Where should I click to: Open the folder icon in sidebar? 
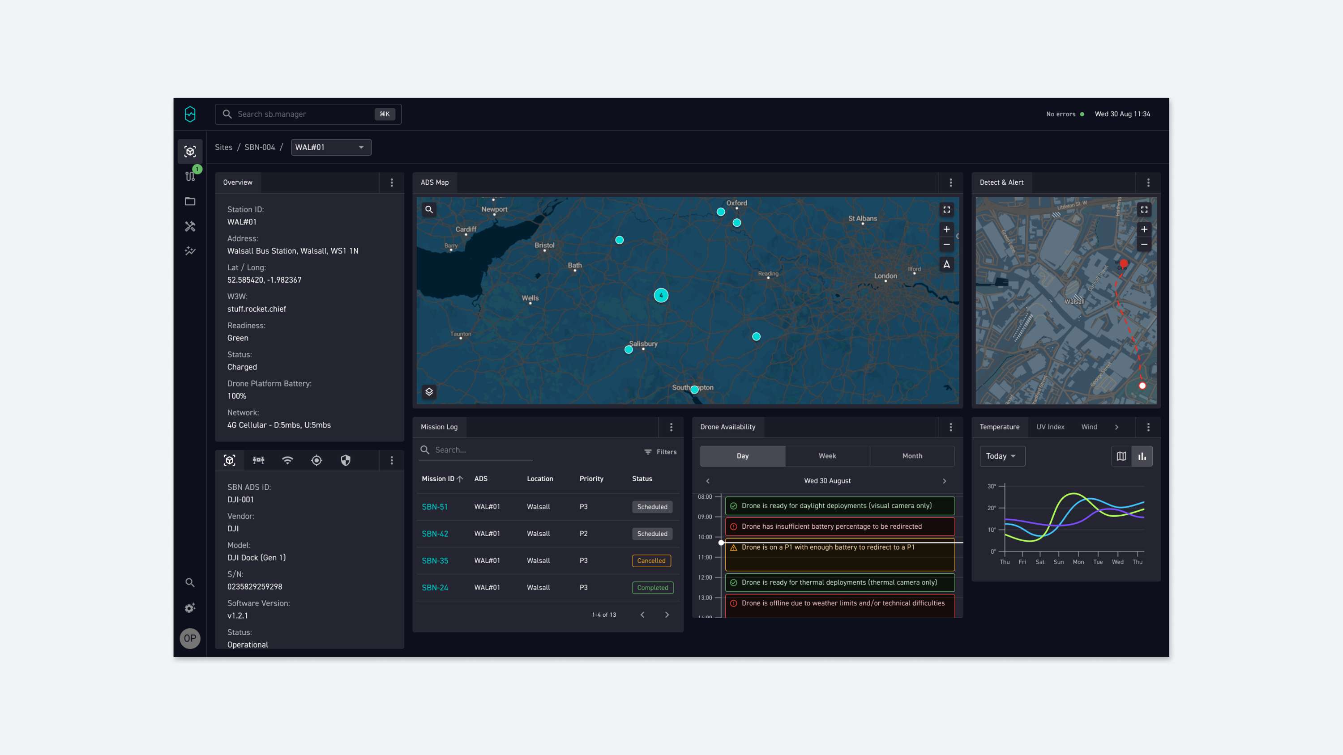pyautogui.click(x=190, y=201)
